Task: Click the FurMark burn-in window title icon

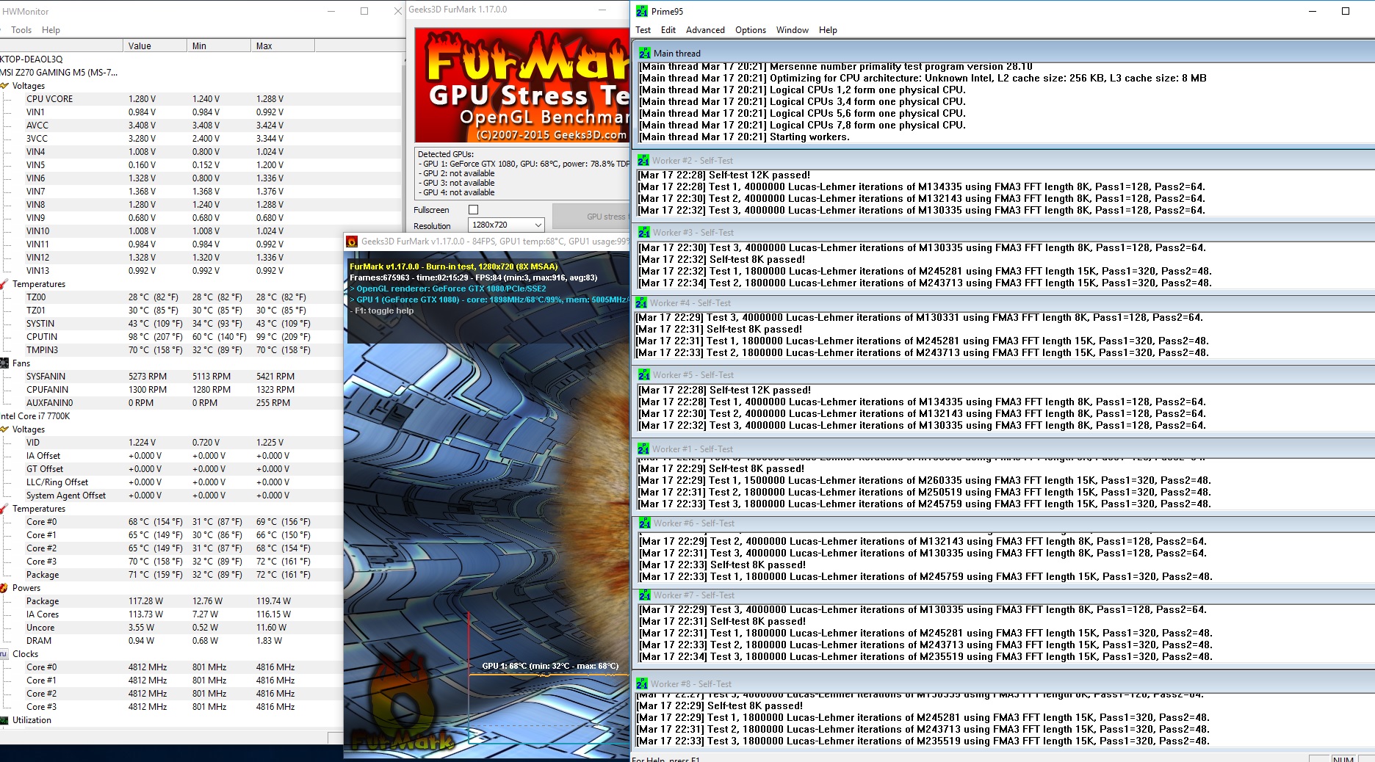Action: click(352, 242)
